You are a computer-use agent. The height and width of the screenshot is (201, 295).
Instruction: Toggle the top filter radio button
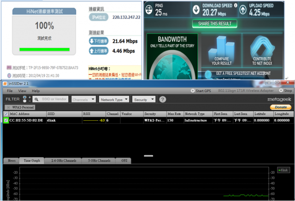click(24, 97)
